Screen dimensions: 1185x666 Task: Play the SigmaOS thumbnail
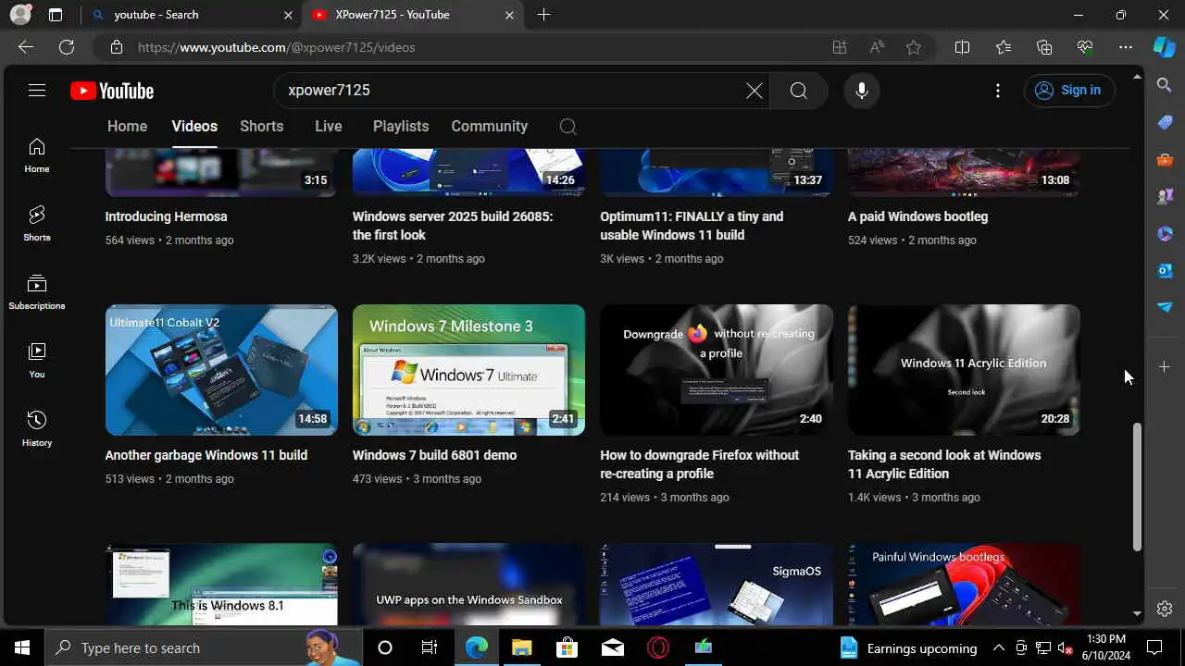717,585
